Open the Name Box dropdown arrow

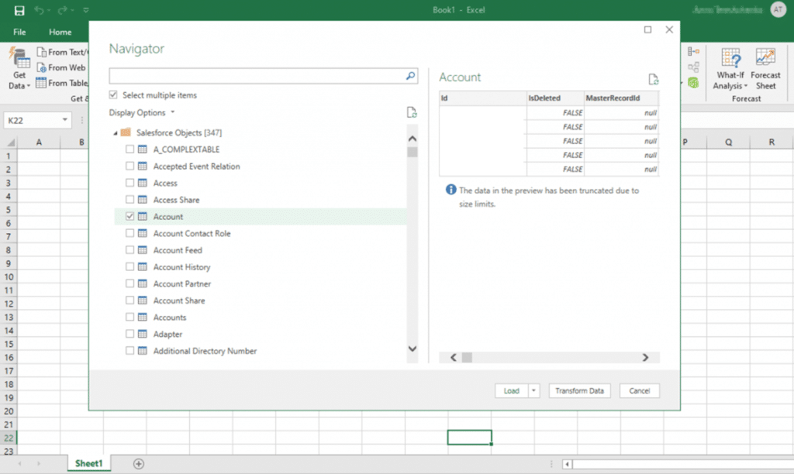point(65,120)
